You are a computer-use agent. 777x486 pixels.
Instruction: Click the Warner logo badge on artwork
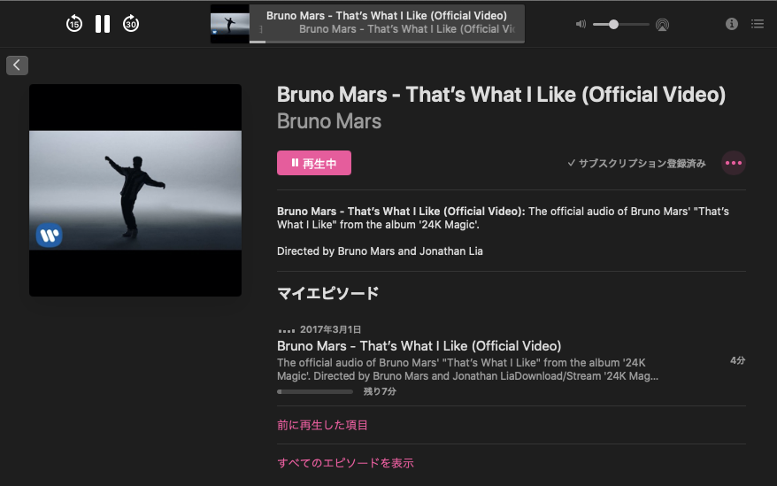pyautogui.click(x=49, y=235)
